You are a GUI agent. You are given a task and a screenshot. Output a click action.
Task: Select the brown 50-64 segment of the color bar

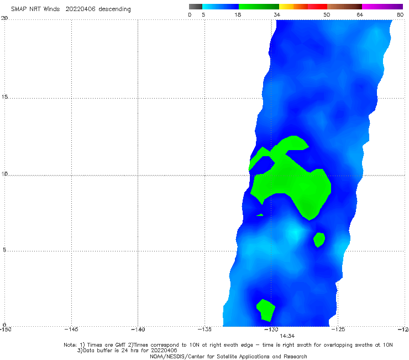coord(344,7)
